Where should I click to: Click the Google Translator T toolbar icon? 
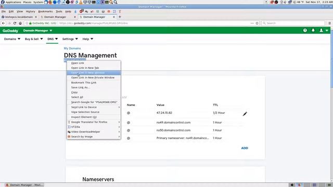(120, 11)
